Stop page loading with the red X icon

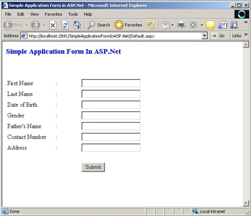(53, 25)
